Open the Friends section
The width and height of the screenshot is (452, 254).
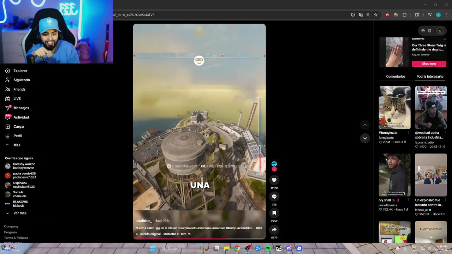tap(15, 89)
